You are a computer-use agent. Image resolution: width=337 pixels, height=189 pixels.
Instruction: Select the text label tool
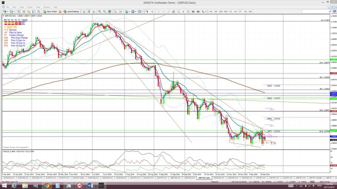[188, 11]
